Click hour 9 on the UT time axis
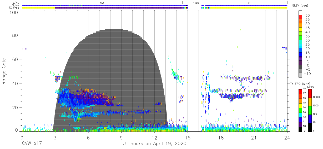323x149 pixels. click(121, 137)
